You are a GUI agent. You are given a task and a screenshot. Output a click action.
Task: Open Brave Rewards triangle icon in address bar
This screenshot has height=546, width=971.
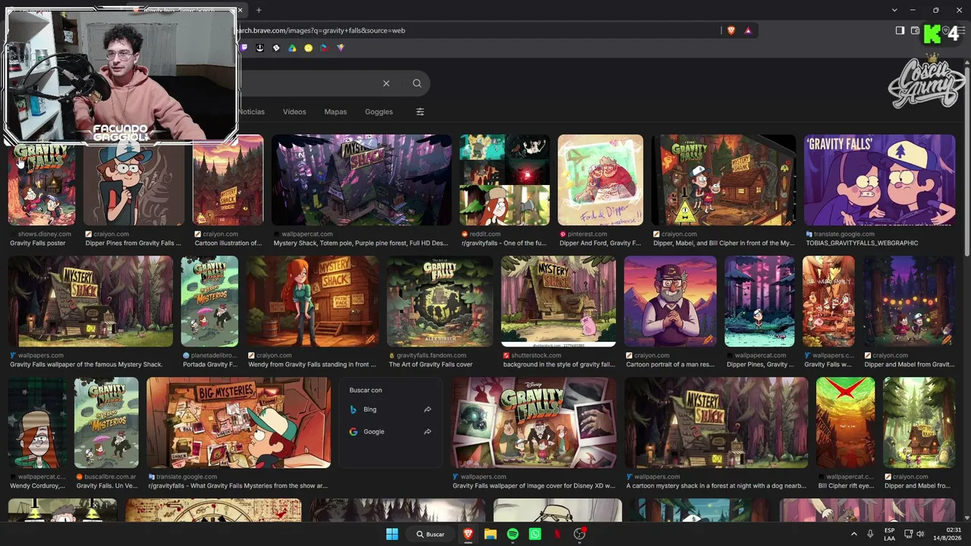(x=748, y=30)
